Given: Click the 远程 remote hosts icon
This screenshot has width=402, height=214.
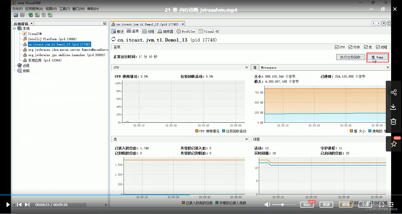Looking at the screenshot, I should [19, 65].
